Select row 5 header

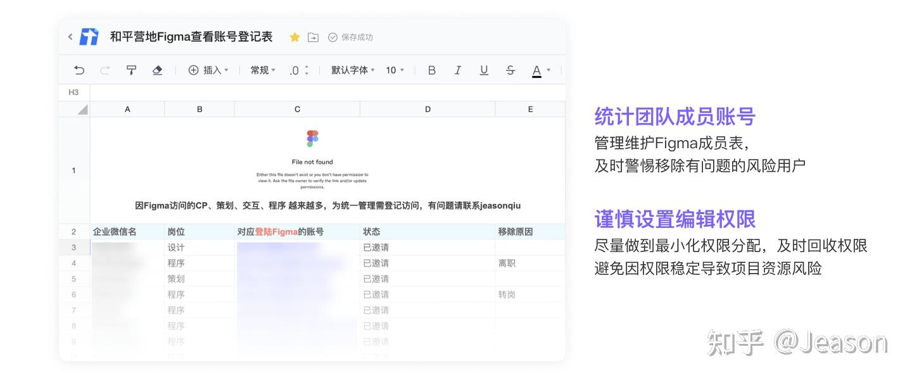click(74, 279)
